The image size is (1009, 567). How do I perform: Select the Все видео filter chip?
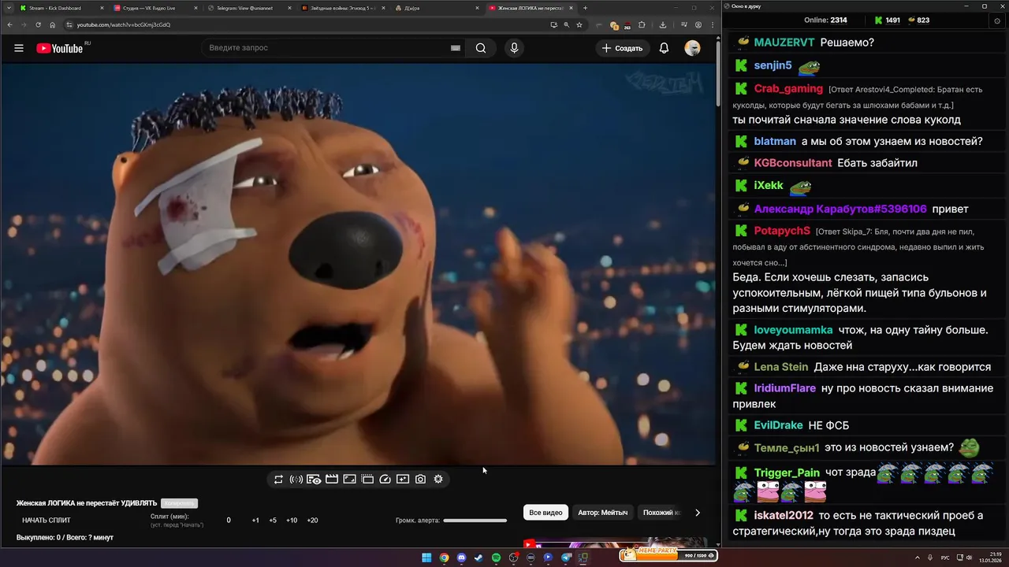pyautogui.click(x=545, y=513)
